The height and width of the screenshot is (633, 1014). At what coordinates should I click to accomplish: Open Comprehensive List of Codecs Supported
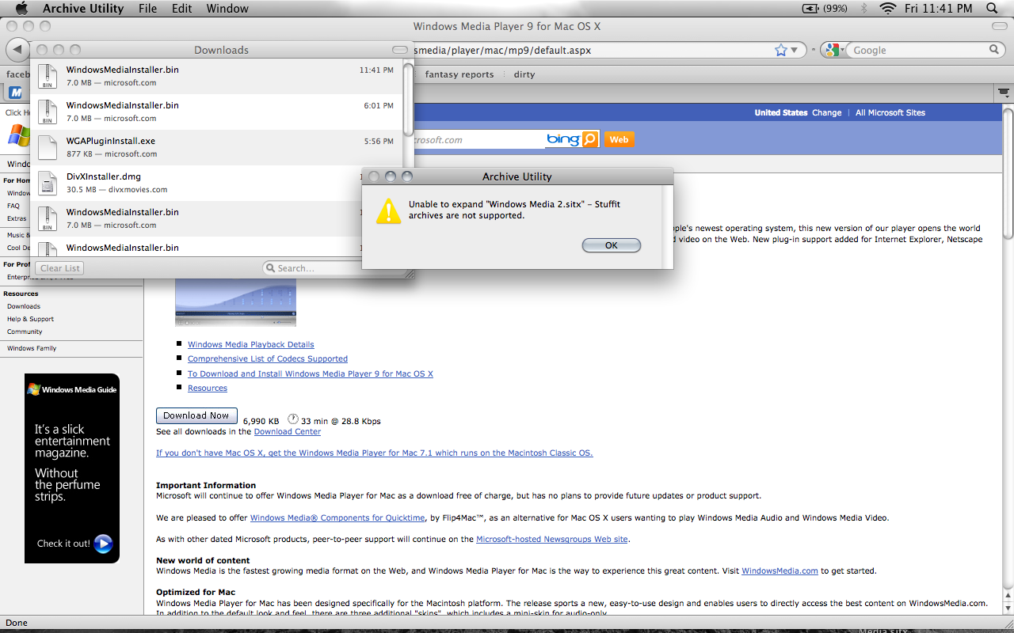(x=268, y=358)
